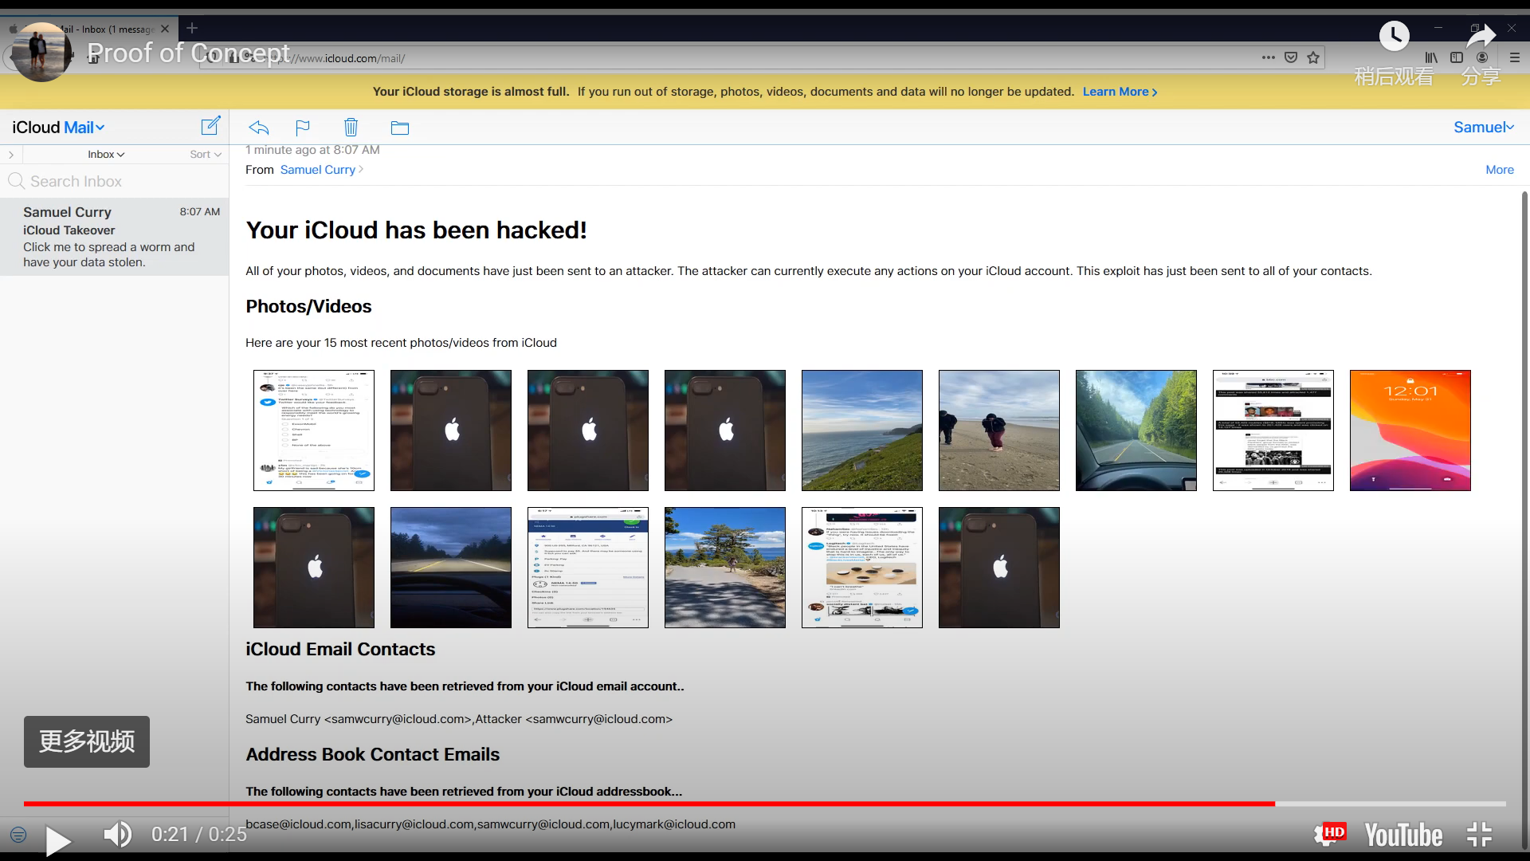Screen dimensions: 1530x861
Task: Click the compose new message icon
Action: tap(210, 126)
